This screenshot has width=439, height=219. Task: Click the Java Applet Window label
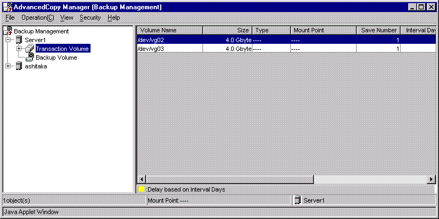pyautogui.click(x=31, y=212)
